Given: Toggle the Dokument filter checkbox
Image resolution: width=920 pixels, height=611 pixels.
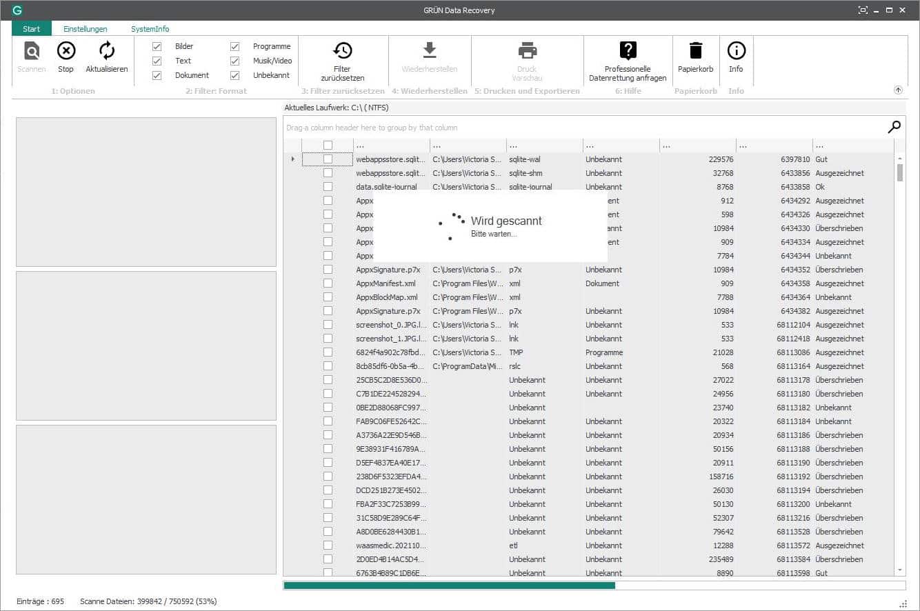Looking at the screenshot, I should (x=157, y=75).
